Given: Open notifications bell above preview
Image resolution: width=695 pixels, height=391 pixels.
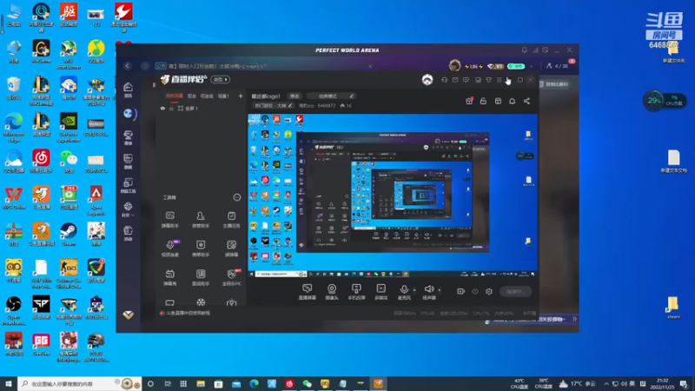Looking at the screenshot, I should coord(512,101).
